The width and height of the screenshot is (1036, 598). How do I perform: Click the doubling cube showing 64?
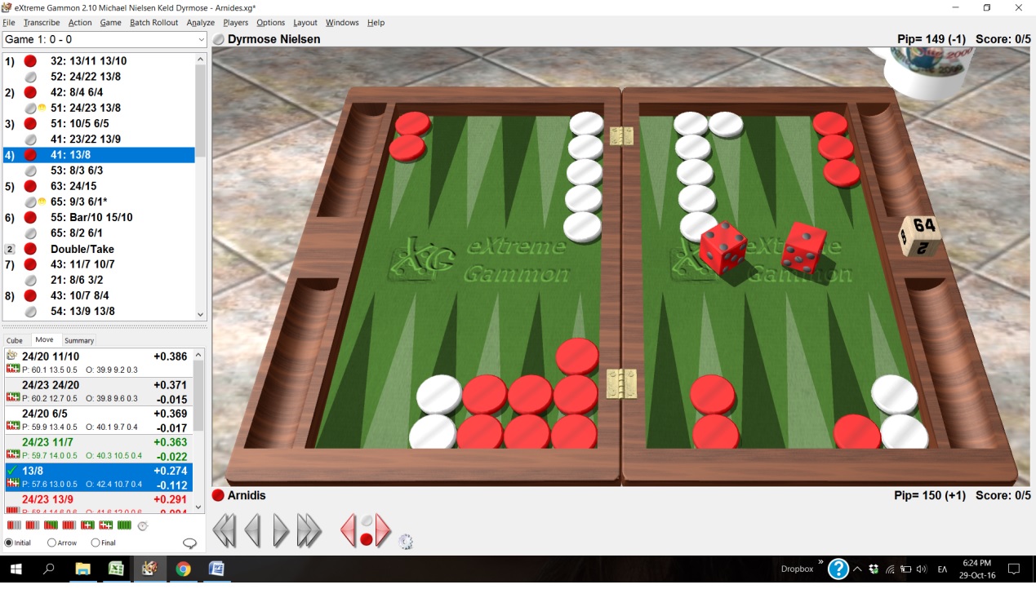pyautogui.click(x=919, y=235)
